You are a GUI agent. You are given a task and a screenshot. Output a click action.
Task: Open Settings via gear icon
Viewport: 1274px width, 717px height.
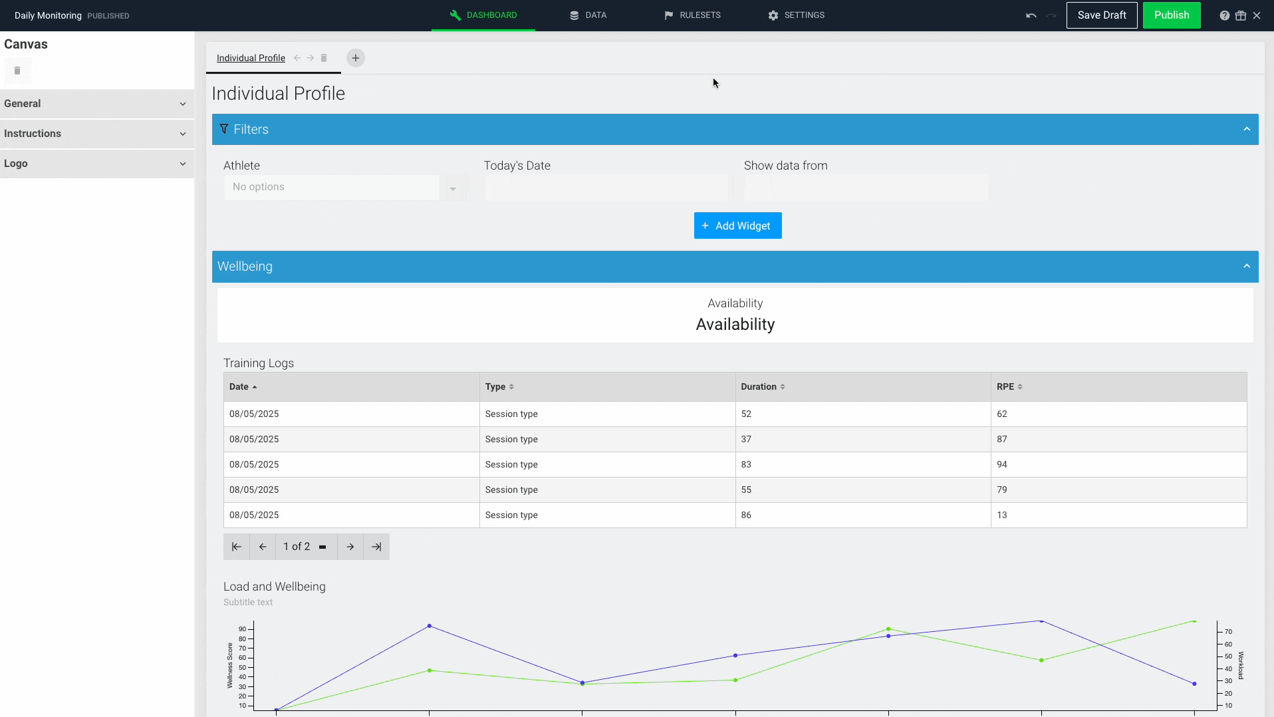click(x=773, y=15)
